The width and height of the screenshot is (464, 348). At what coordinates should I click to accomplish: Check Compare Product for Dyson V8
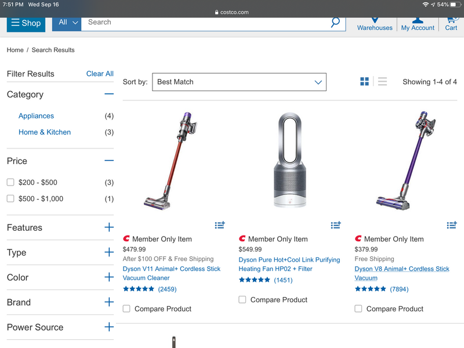point(358,309)
